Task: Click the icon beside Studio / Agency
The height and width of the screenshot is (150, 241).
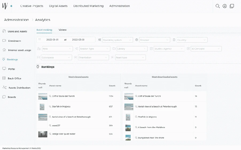Action: [x=151, y=48]
